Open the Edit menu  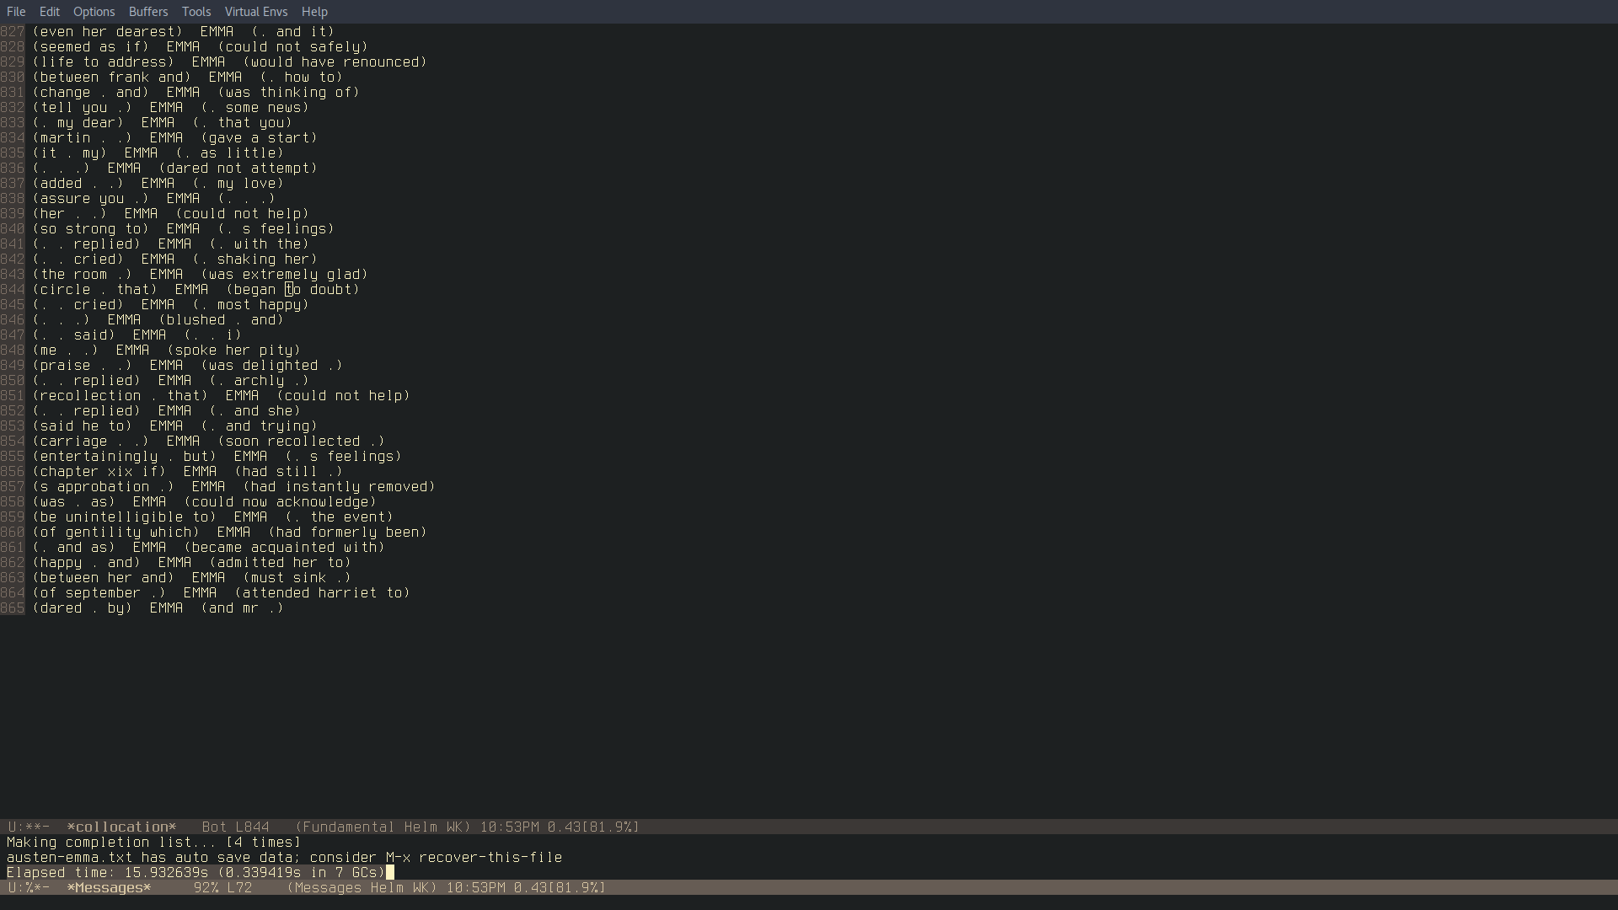click(49, 12)
